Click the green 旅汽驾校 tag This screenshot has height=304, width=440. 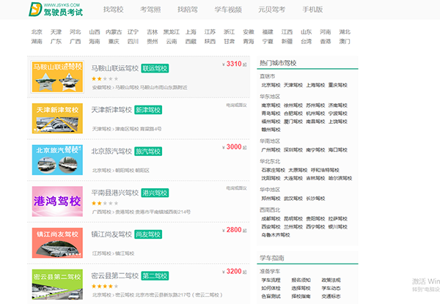(x=148, y=152)
